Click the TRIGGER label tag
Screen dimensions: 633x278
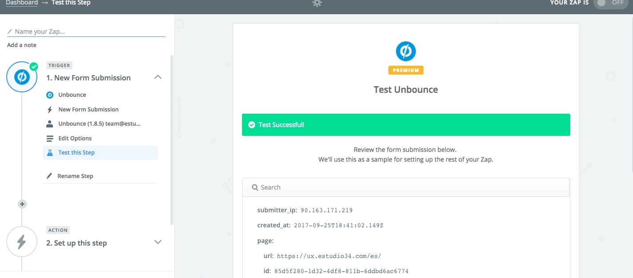[x=59, y=65]
